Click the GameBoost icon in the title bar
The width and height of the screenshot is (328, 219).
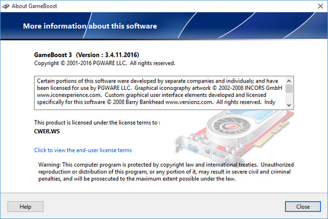[x=6, y=6]
